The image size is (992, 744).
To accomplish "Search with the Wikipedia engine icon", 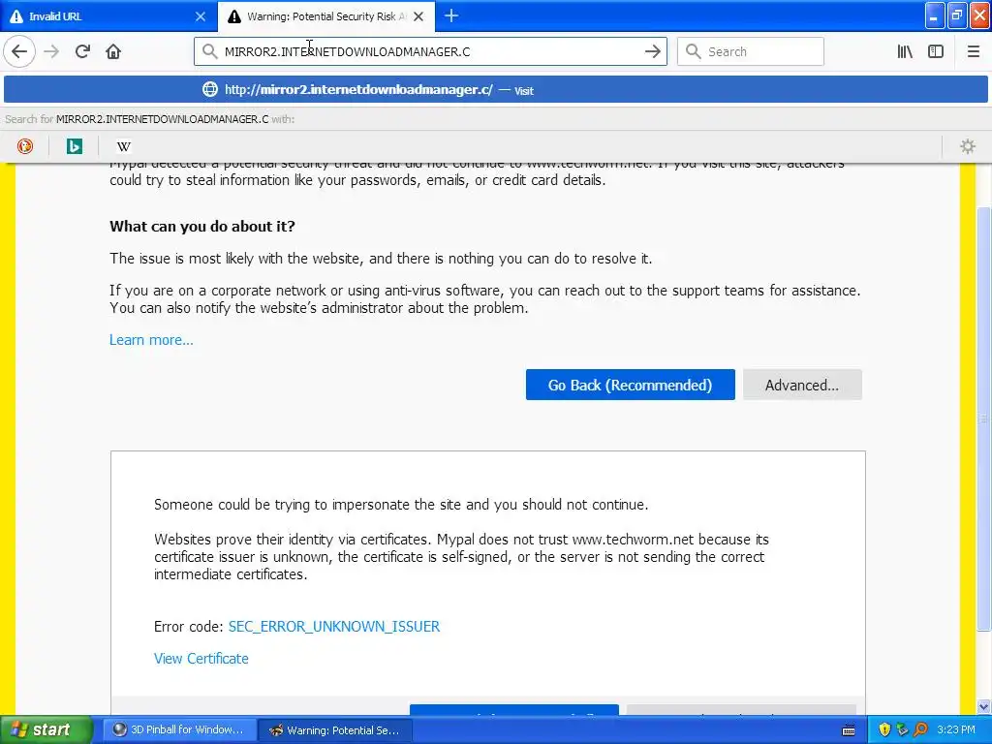I will pos(123,146).
